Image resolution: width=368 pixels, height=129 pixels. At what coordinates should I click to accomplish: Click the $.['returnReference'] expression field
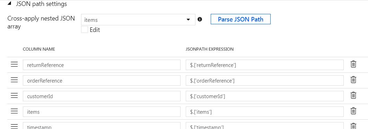[265, 65]
